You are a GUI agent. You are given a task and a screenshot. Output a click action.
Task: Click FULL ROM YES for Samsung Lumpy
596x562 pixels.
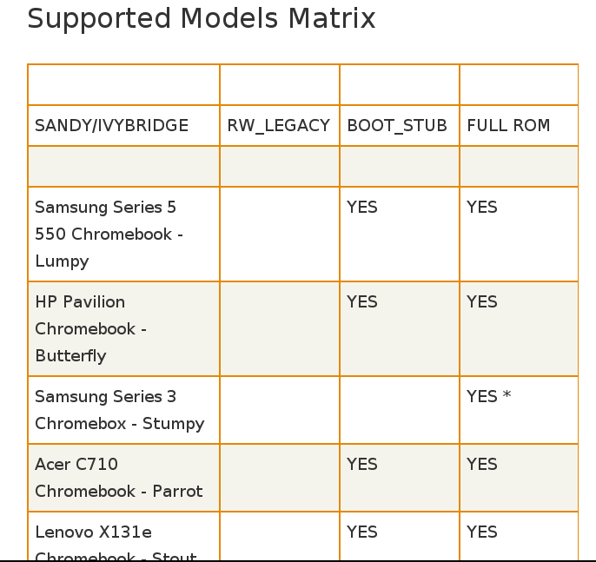482,208
